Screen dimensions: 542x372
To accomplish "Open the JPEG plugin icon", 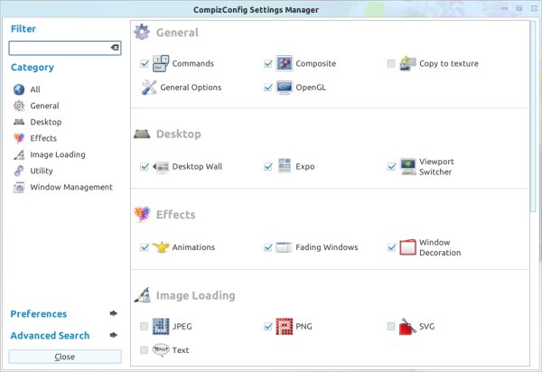I will pyautogui.click(x=161, y=327).
